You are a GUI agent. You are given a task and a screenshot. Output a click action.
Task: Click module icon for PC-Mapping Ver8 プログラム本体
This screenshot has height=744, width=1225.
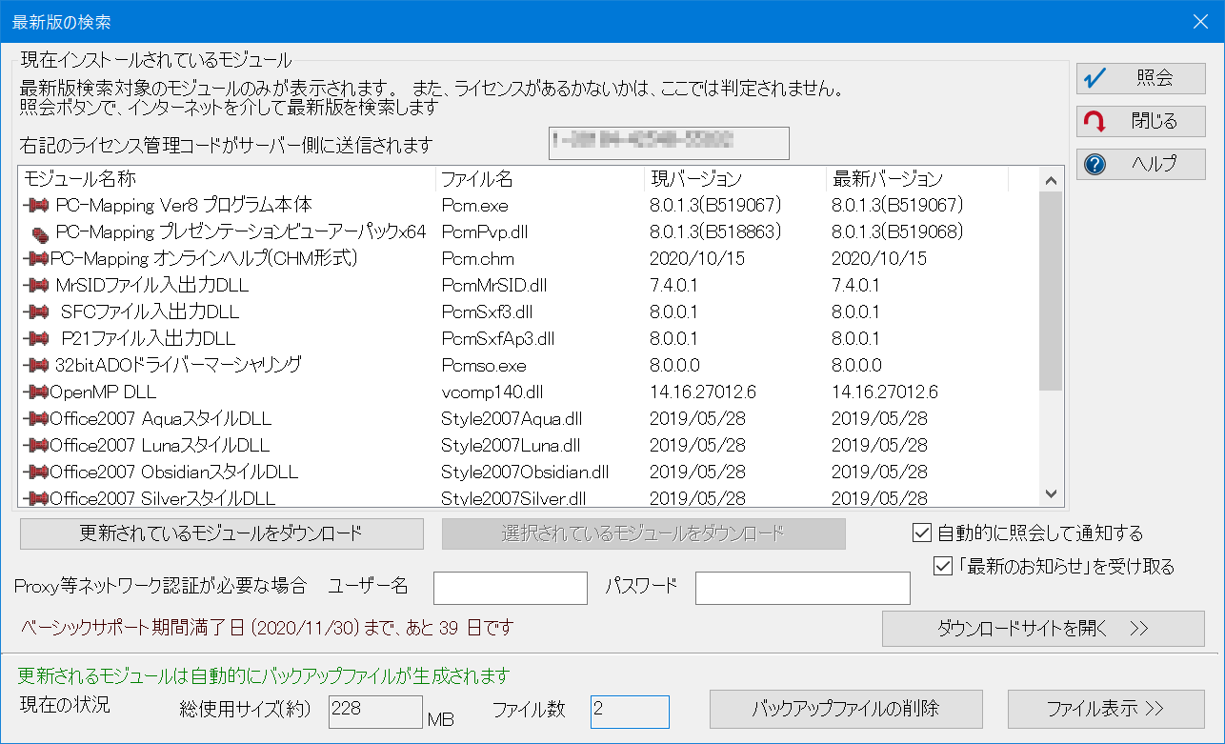(36, 205)
